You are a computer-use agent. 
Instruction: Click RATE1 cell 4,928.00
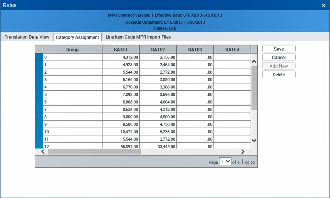point(121,65)
